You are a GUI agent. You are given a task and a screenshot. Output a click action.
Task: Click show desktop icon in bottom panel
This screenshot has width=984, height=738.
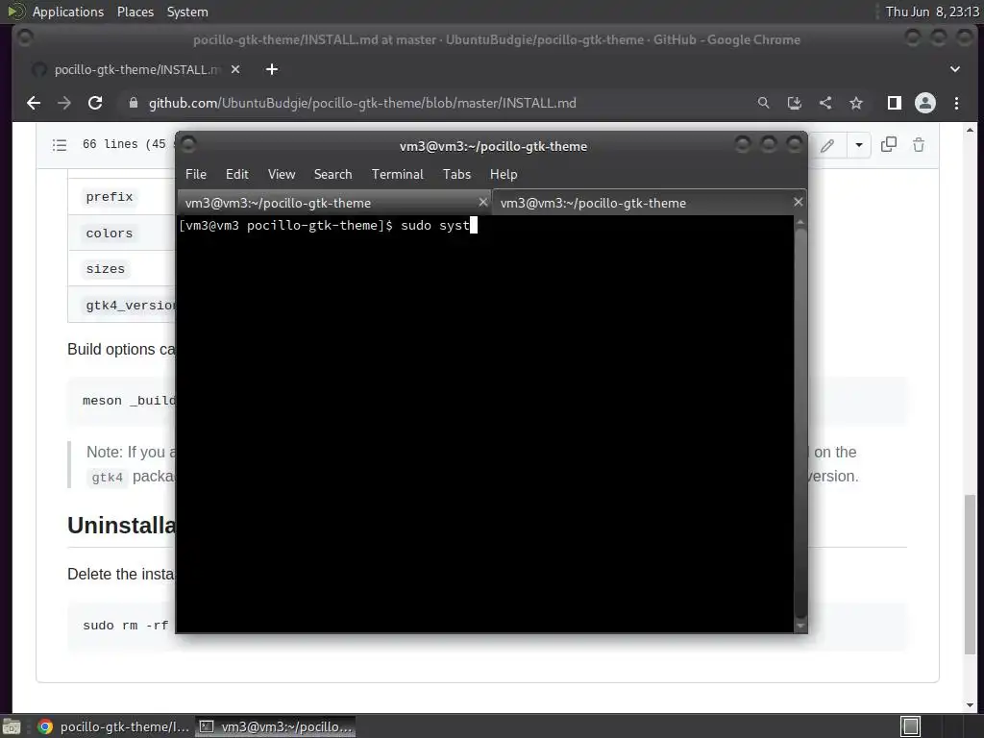point(12,726)
